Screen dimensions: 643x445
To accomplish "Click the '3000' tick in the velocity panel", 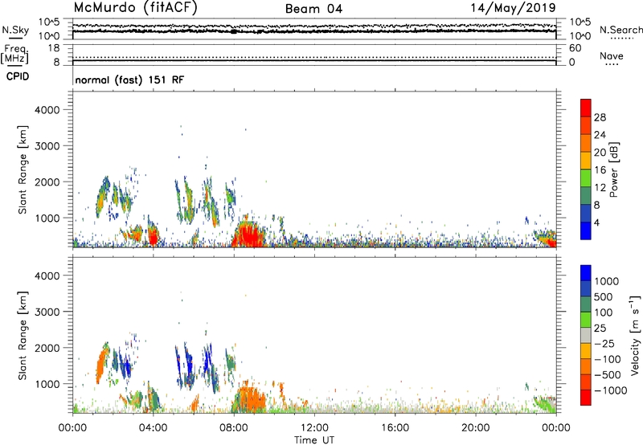I will point(47,312).
